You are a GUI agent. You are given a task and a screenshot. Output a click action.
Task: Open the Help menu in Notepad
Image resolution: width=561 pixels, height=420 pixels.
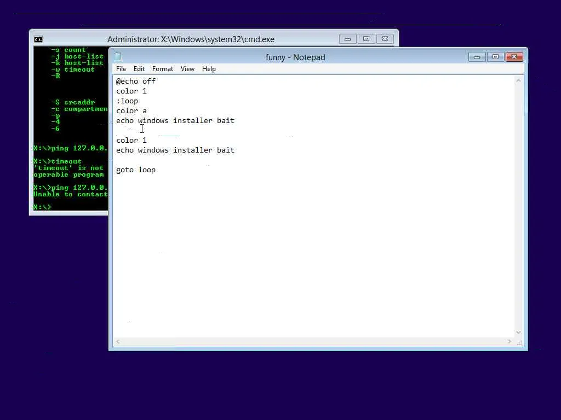point(209,69)
